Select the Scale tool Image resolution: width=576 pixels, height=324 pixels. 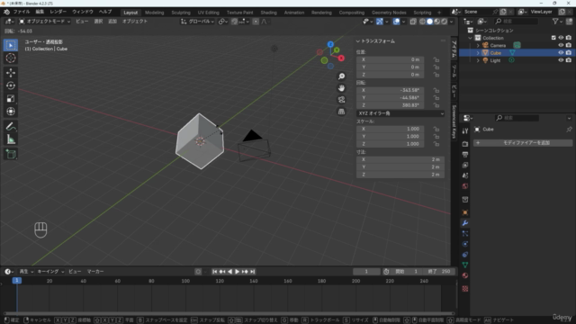point(11,98)
